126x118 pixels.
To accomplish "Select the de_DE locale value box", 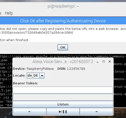I will tap(33, 76).
